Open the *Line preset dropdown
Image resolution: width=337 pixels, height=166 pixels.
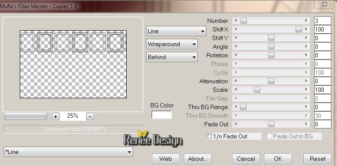69,152
